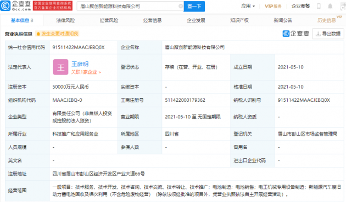Click the red 全国企业信用查询系统 badge
The height and width of the screenshot is (202, 346).
pos(53,6)
